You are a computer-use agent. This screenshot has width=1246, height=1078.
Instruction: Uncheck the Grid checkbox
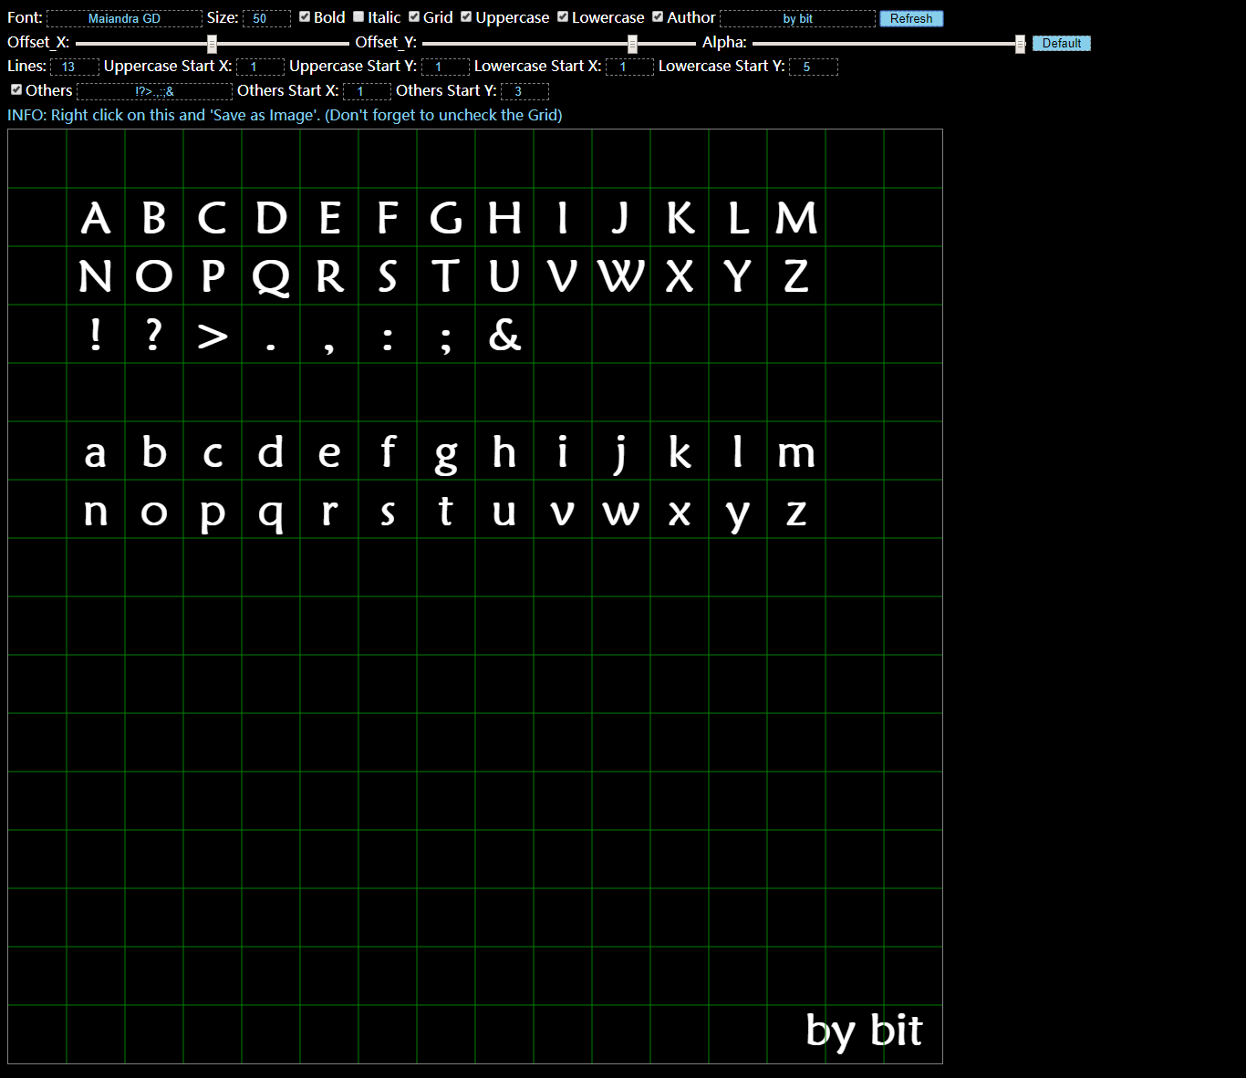pos(414,16)
